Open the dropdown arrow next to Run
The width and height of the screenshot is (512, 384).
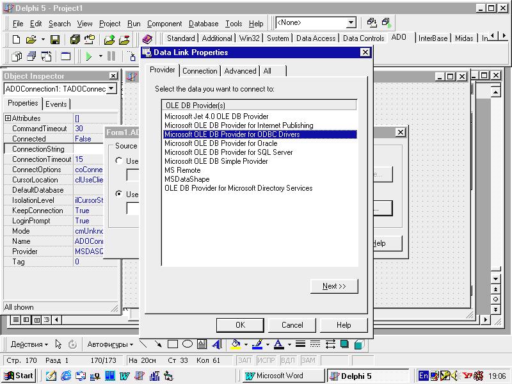[100, 56]
